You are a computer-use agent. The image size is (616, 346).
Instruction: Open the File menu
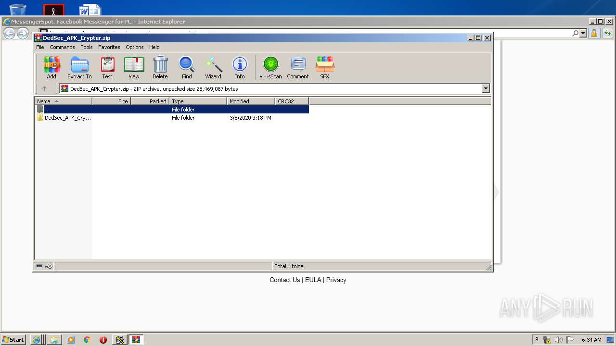tap(40, 47)
